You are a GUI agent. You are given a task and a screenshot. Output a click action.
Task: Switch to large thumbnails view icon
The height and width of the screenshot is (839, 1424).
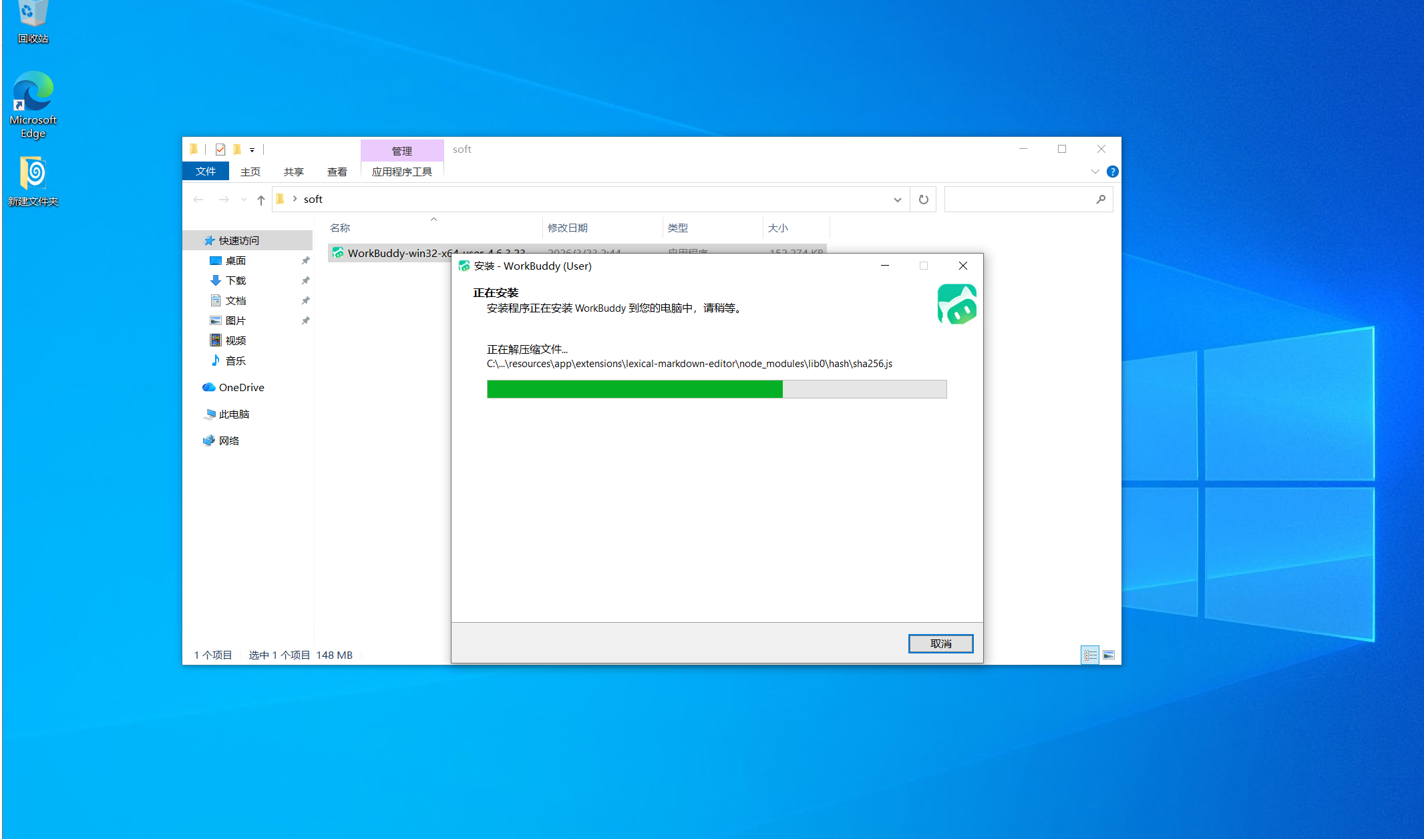(1109, 655)
